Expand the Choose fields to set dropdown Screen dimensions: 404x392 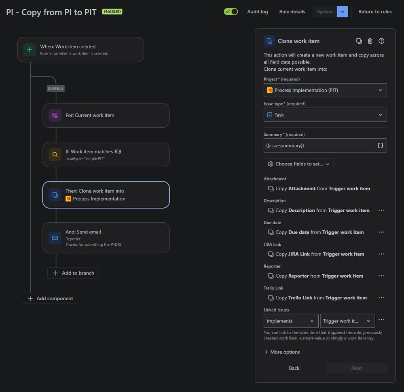298,164
